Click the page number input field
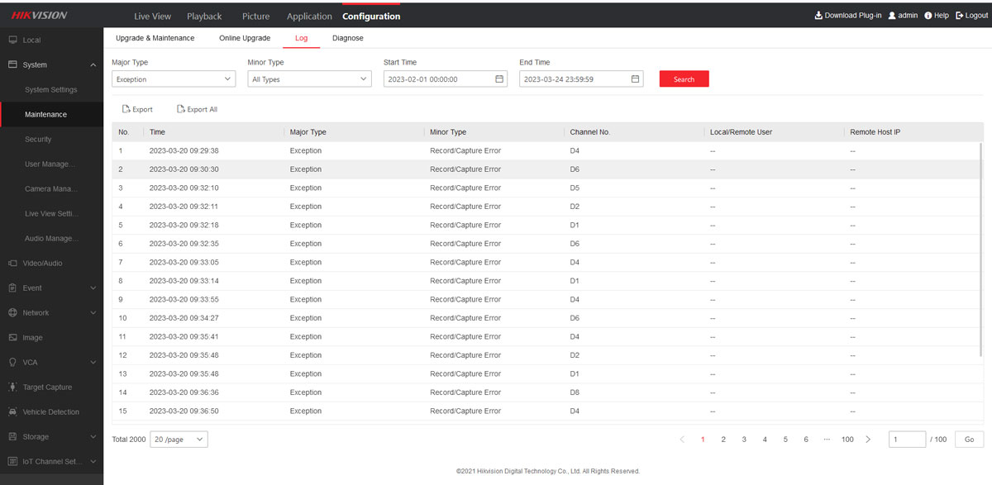The image size is (992, 485). [x=906, y=440]
